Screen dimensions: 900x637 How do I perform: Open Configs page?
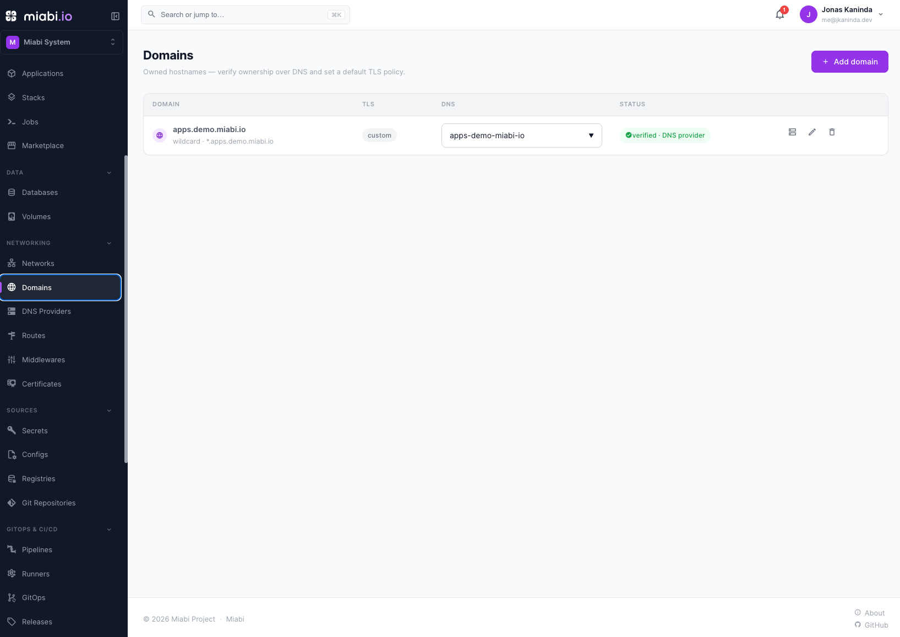pos(61,454)
